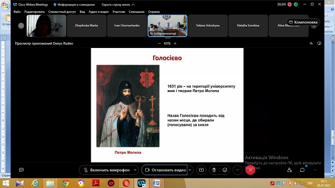Open the reactions emoji icon
Viewport: 335px width, 188px height.
pyautogui.click(x=225, y=170)
